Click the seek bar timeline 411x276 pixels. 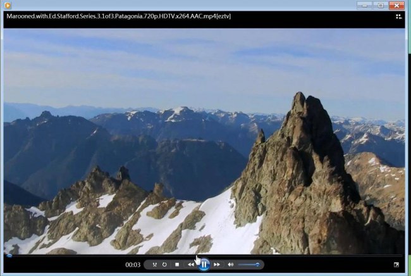tap(204, 255)
